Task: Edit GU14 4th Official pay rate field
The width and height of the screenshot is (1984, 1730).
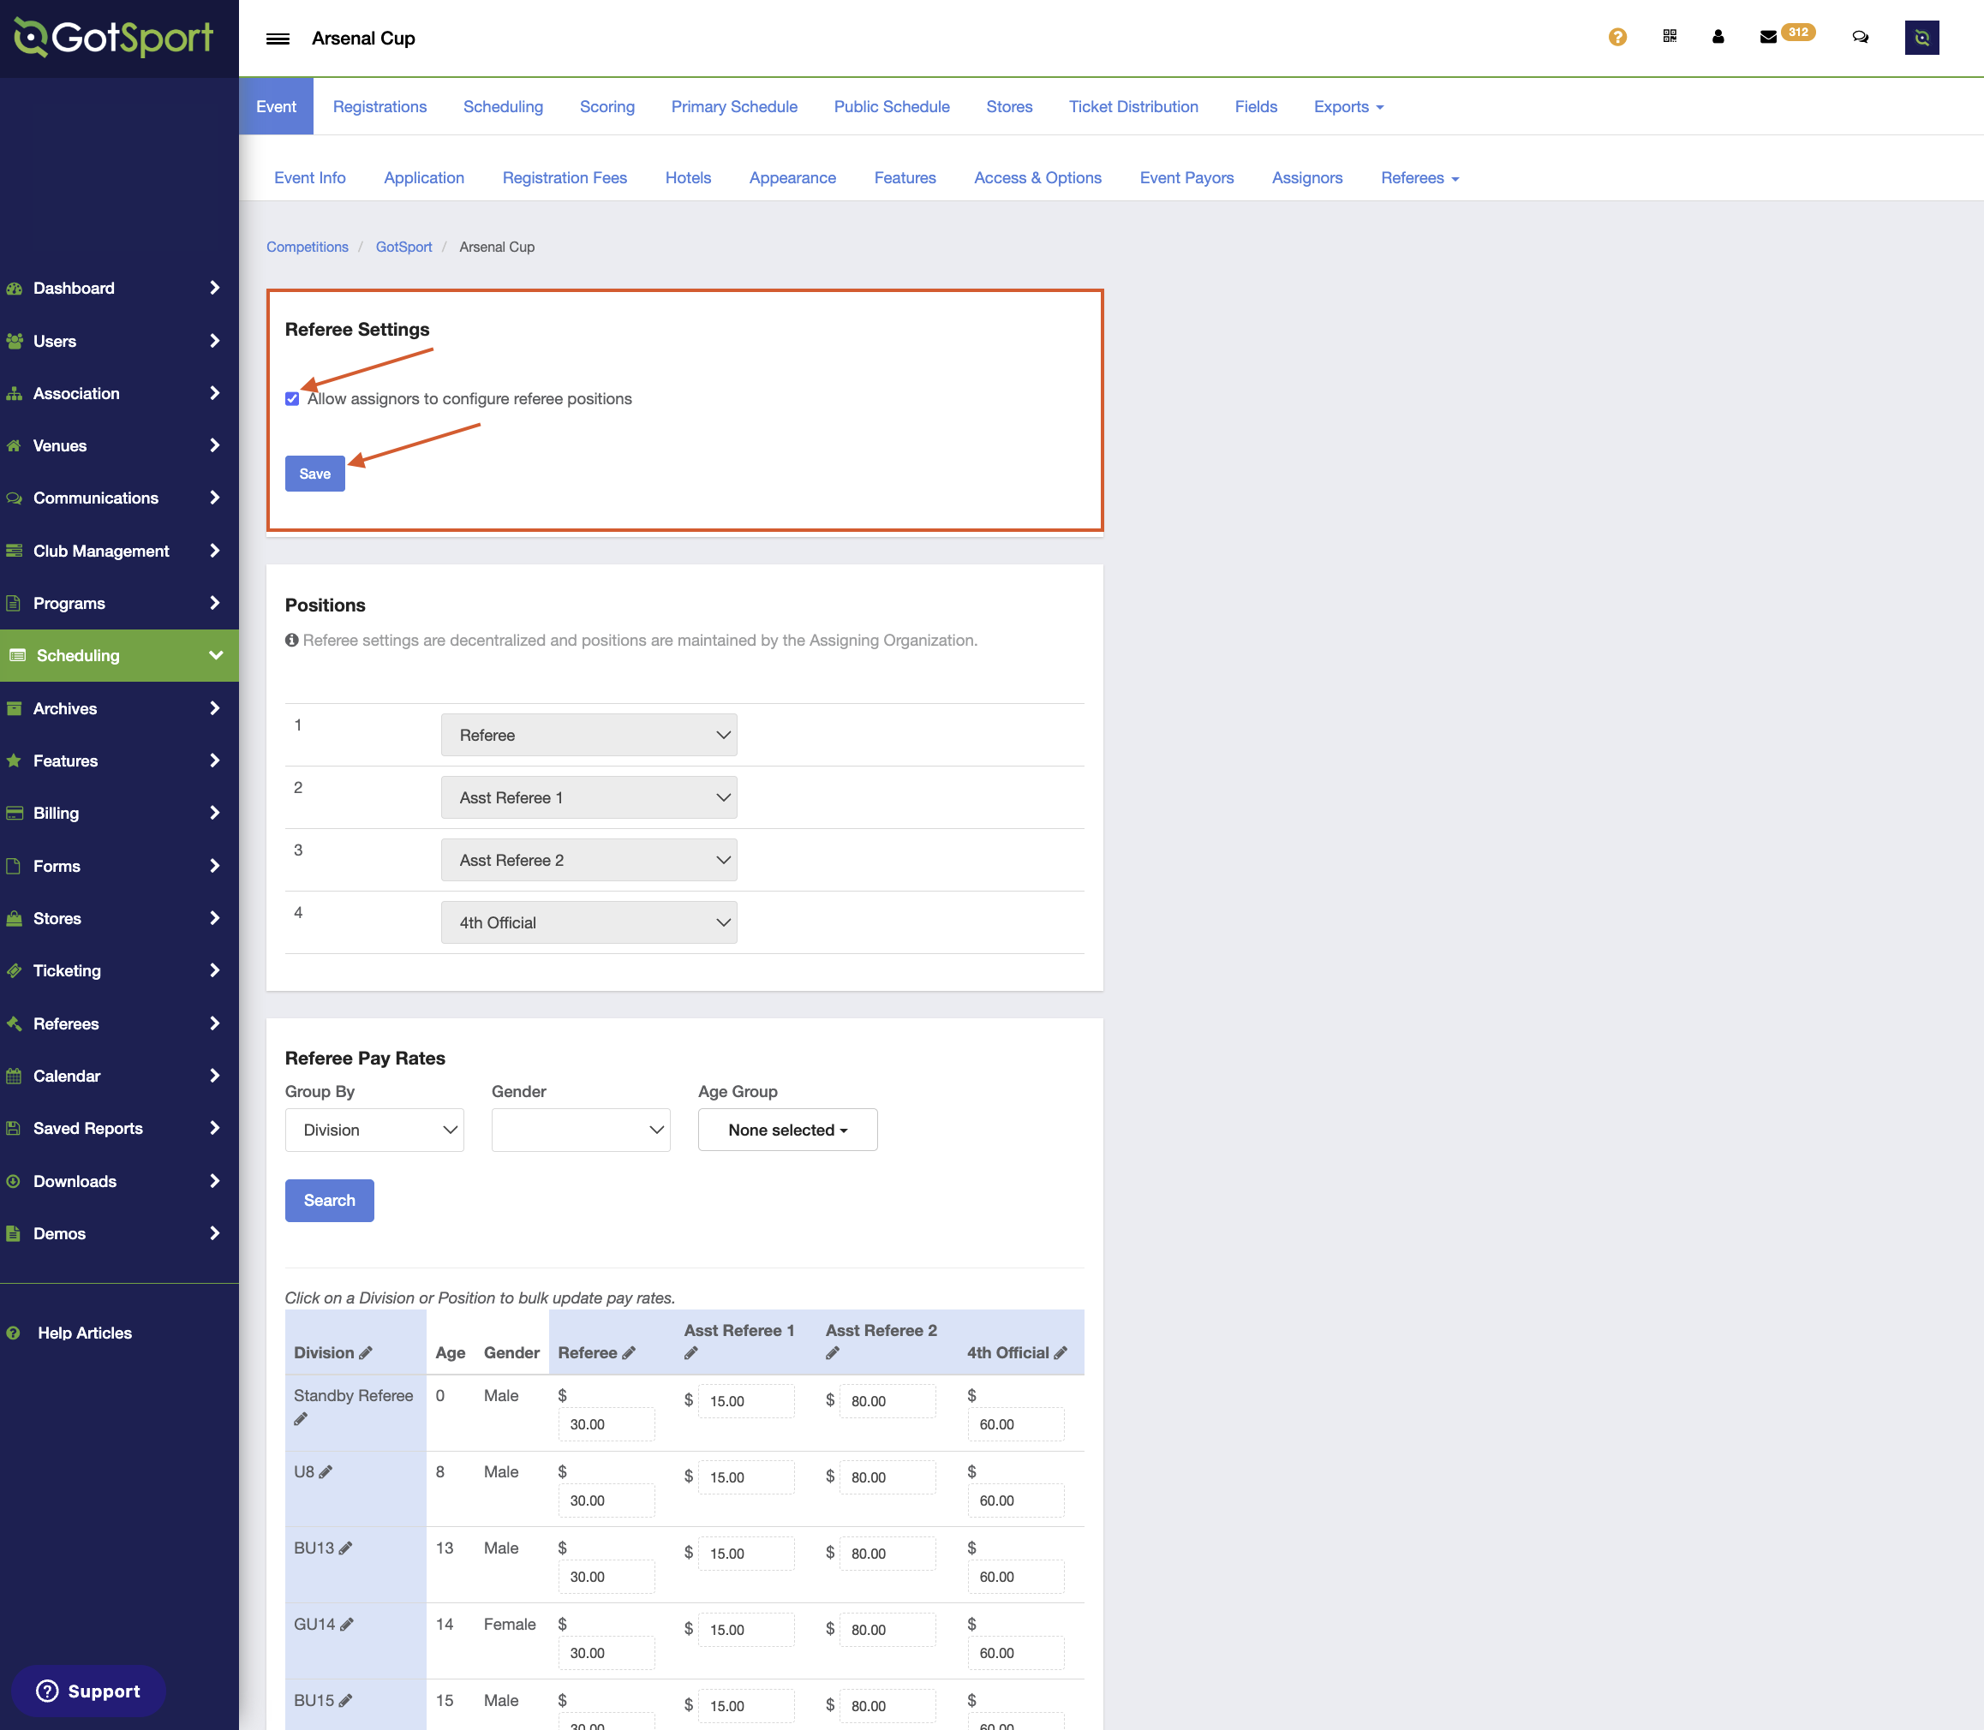Action: tap(1017, 1654)
